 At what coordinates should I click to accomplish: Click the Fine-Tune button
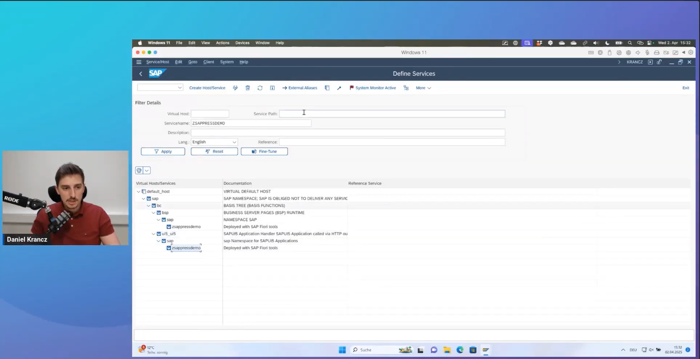pos(264,151)
